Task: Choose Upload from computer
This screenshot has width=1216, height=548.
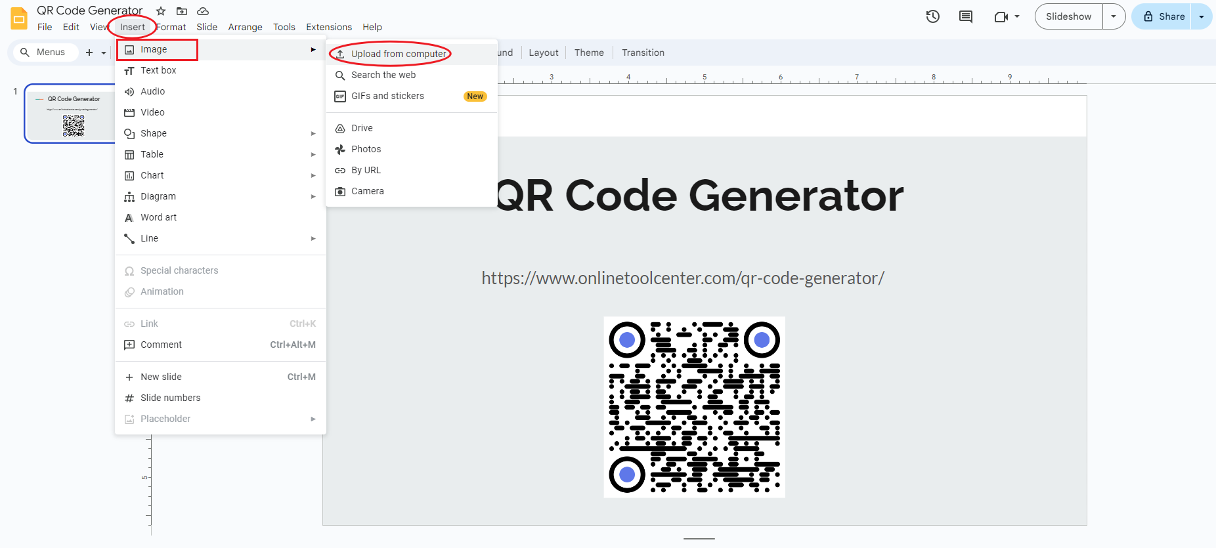Action: click(x=412, y=54)
